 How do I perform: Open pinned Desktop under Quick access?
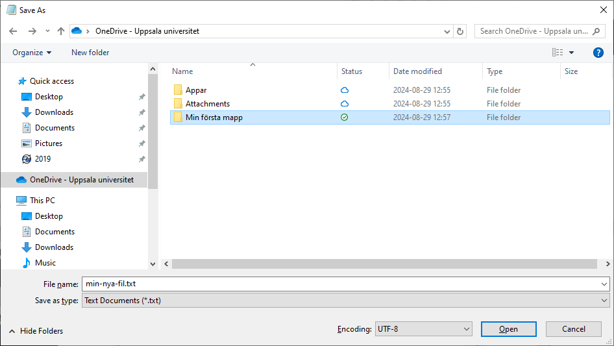pos(49,97)
